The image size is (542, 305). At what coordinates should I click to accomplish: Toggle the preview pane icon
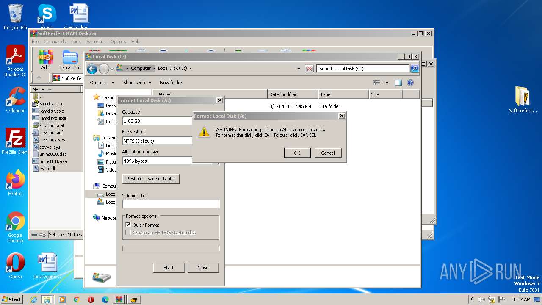pos(398,83)
